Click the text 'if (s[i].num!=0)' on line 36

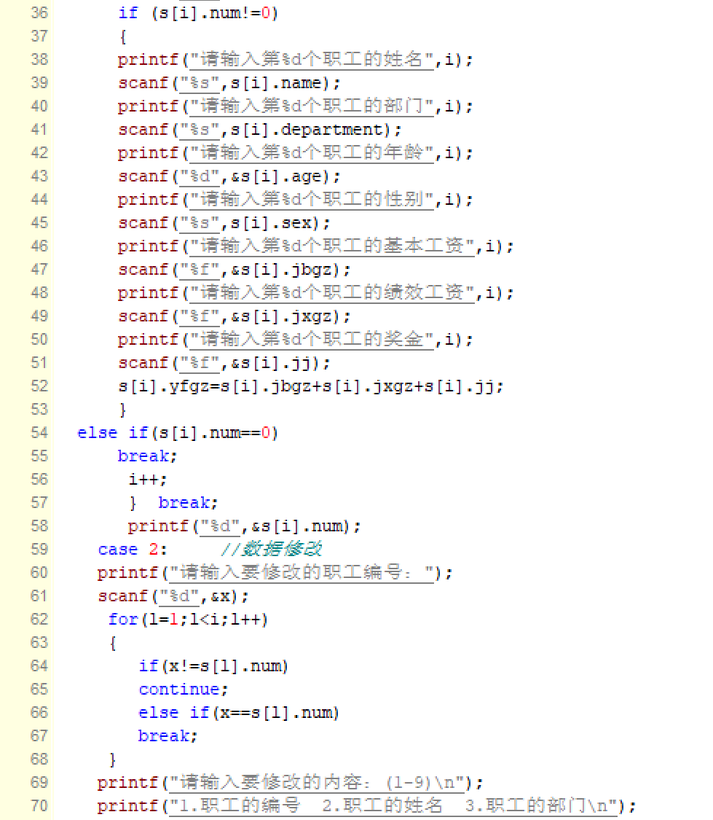click(198, 13)
